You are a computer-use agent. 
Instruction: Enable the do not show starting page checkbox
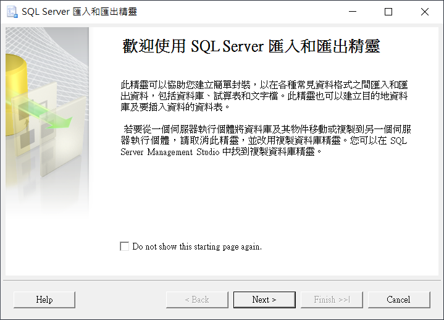125,246
